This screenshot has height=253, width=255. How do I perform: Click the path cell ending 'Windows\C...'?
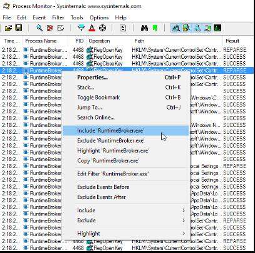click(206, 98)
